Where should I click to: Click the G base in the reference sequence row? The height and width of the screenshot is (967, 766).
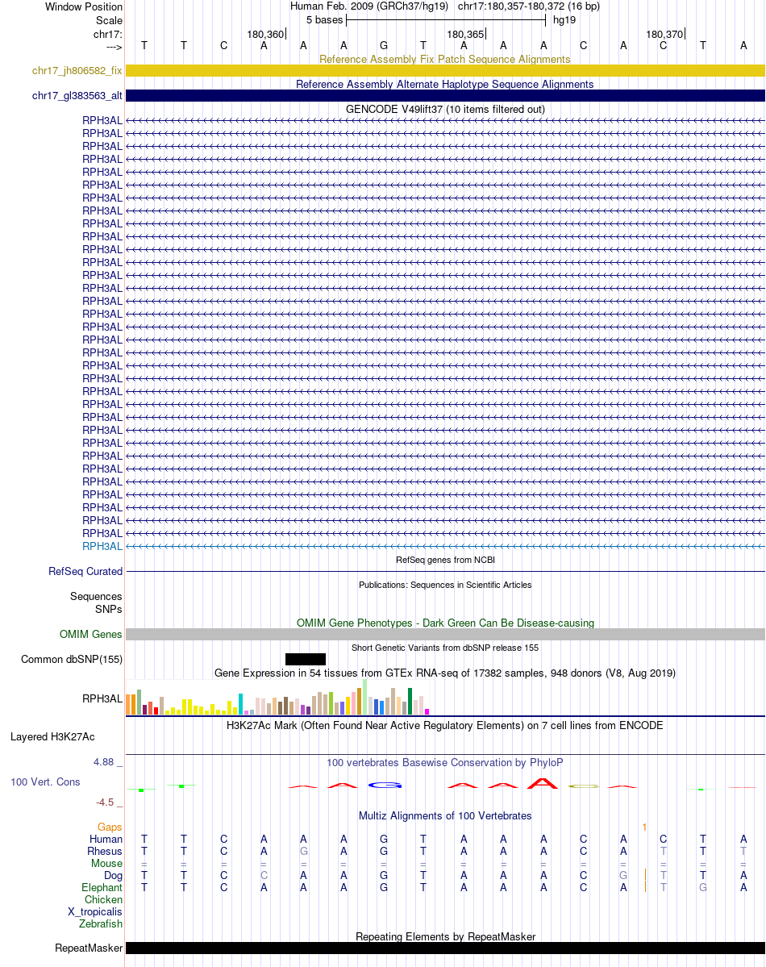[384, 46]
